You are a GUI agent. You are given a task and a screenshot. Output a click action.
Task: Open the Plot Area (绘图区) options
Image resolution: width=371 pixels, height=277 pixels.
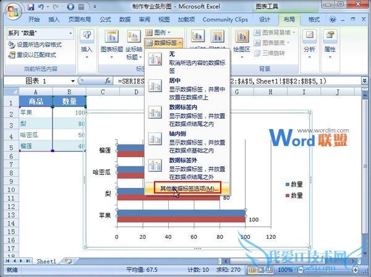pos(242,44)
